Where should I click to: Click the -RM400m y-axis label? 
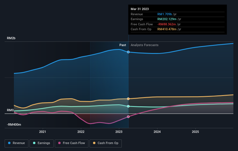[14, 124]
